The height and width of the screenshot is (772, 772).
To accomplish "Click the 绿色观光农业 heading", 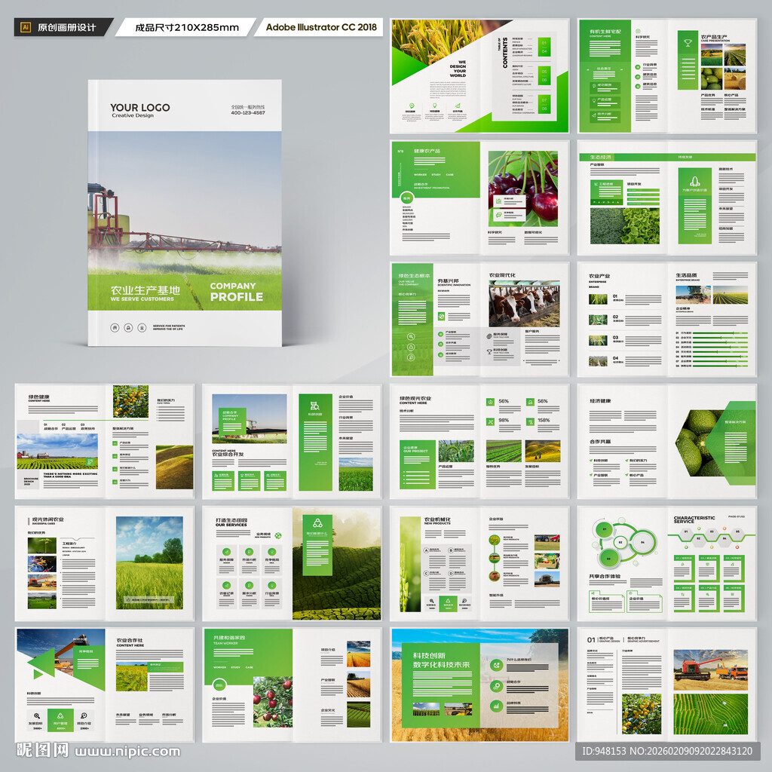I will [415, 398].
